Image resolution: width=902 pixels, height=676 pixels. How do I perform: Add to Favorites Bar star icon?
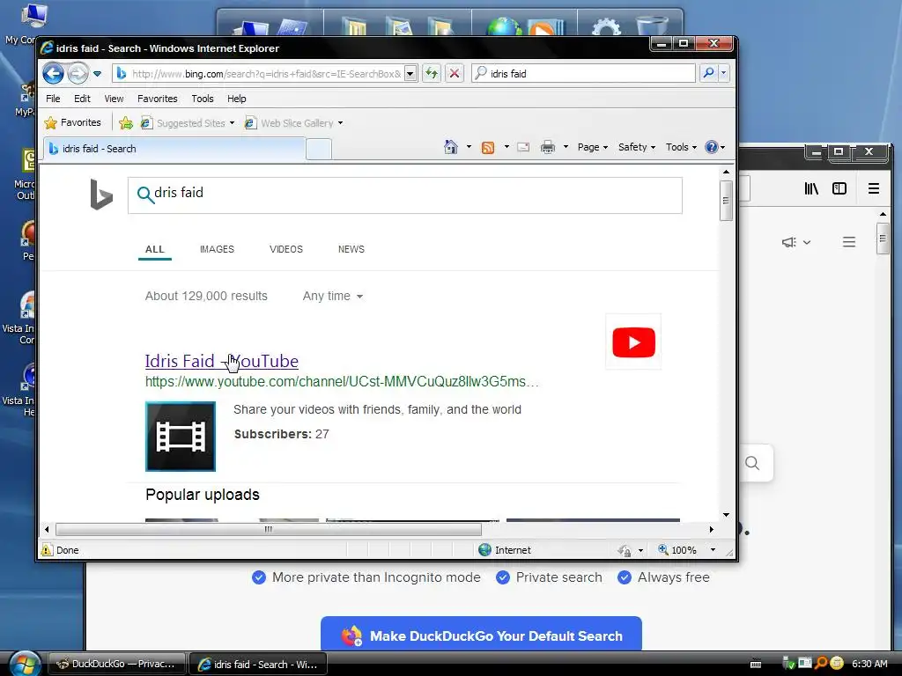pos(126,122)
